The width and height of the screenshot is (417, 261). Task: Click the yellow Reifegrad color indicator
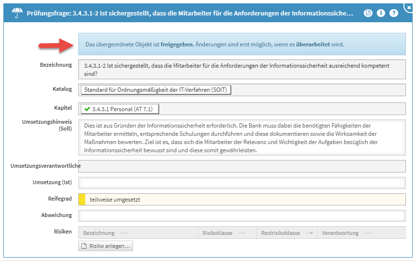point(82,199)
